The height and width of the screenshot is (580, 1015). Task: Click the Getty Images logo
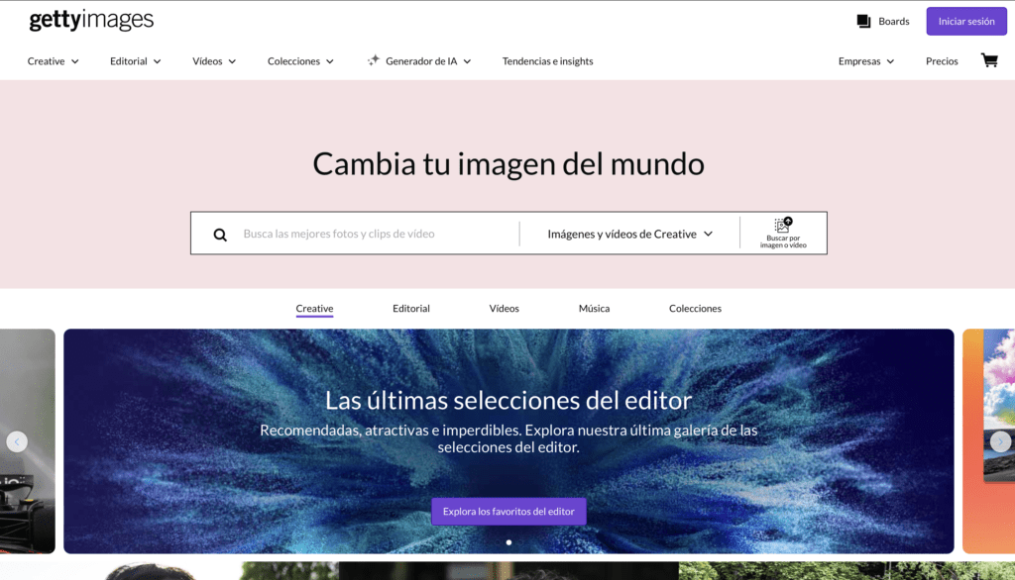[91, 20]
